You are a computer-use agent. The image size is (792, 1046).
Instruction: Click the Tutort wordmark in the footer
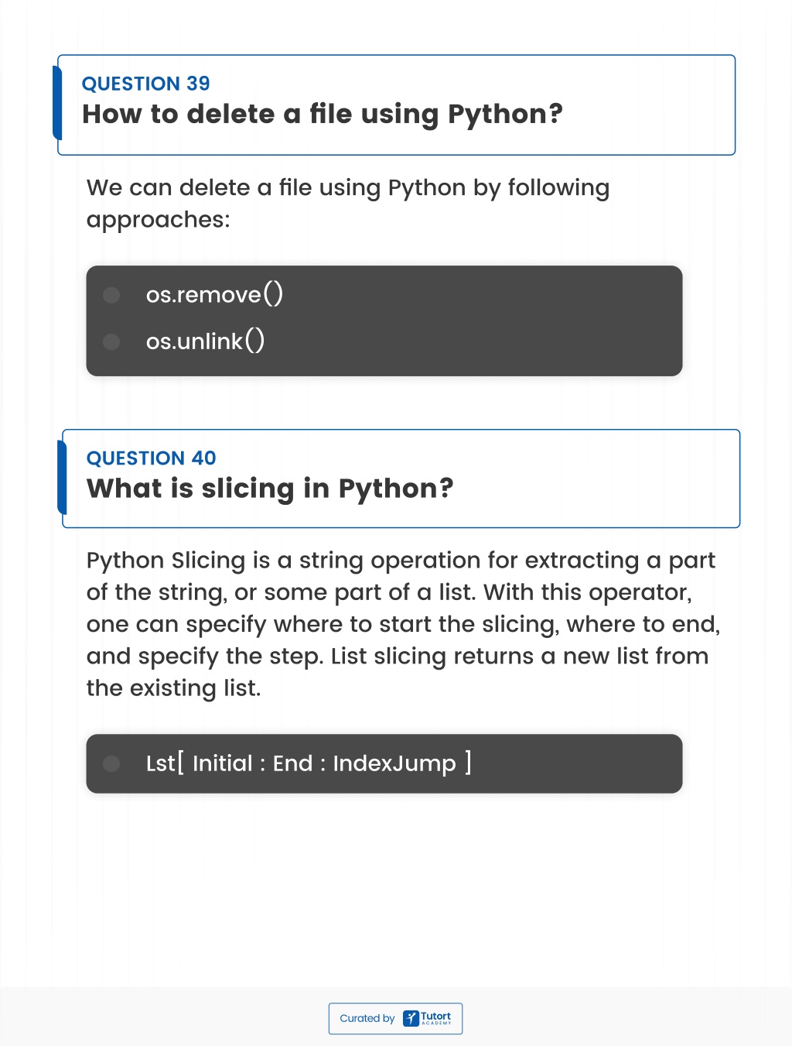pyautogui.click(x=436, y=1017)
